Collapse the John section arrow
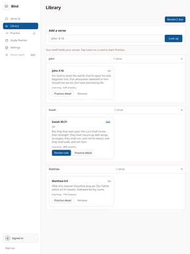The width and height of the screenshot is (190, 254). coord(182,59)
